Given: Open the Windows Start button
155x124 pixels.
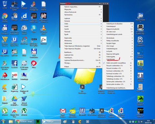Looking at the screenshot, I should (x=3, y=122).
